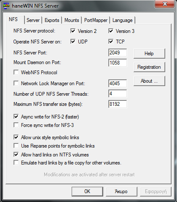The image size is (177, 202).
Task: Open the Registration dialog
Action: [x=149, y=67]
